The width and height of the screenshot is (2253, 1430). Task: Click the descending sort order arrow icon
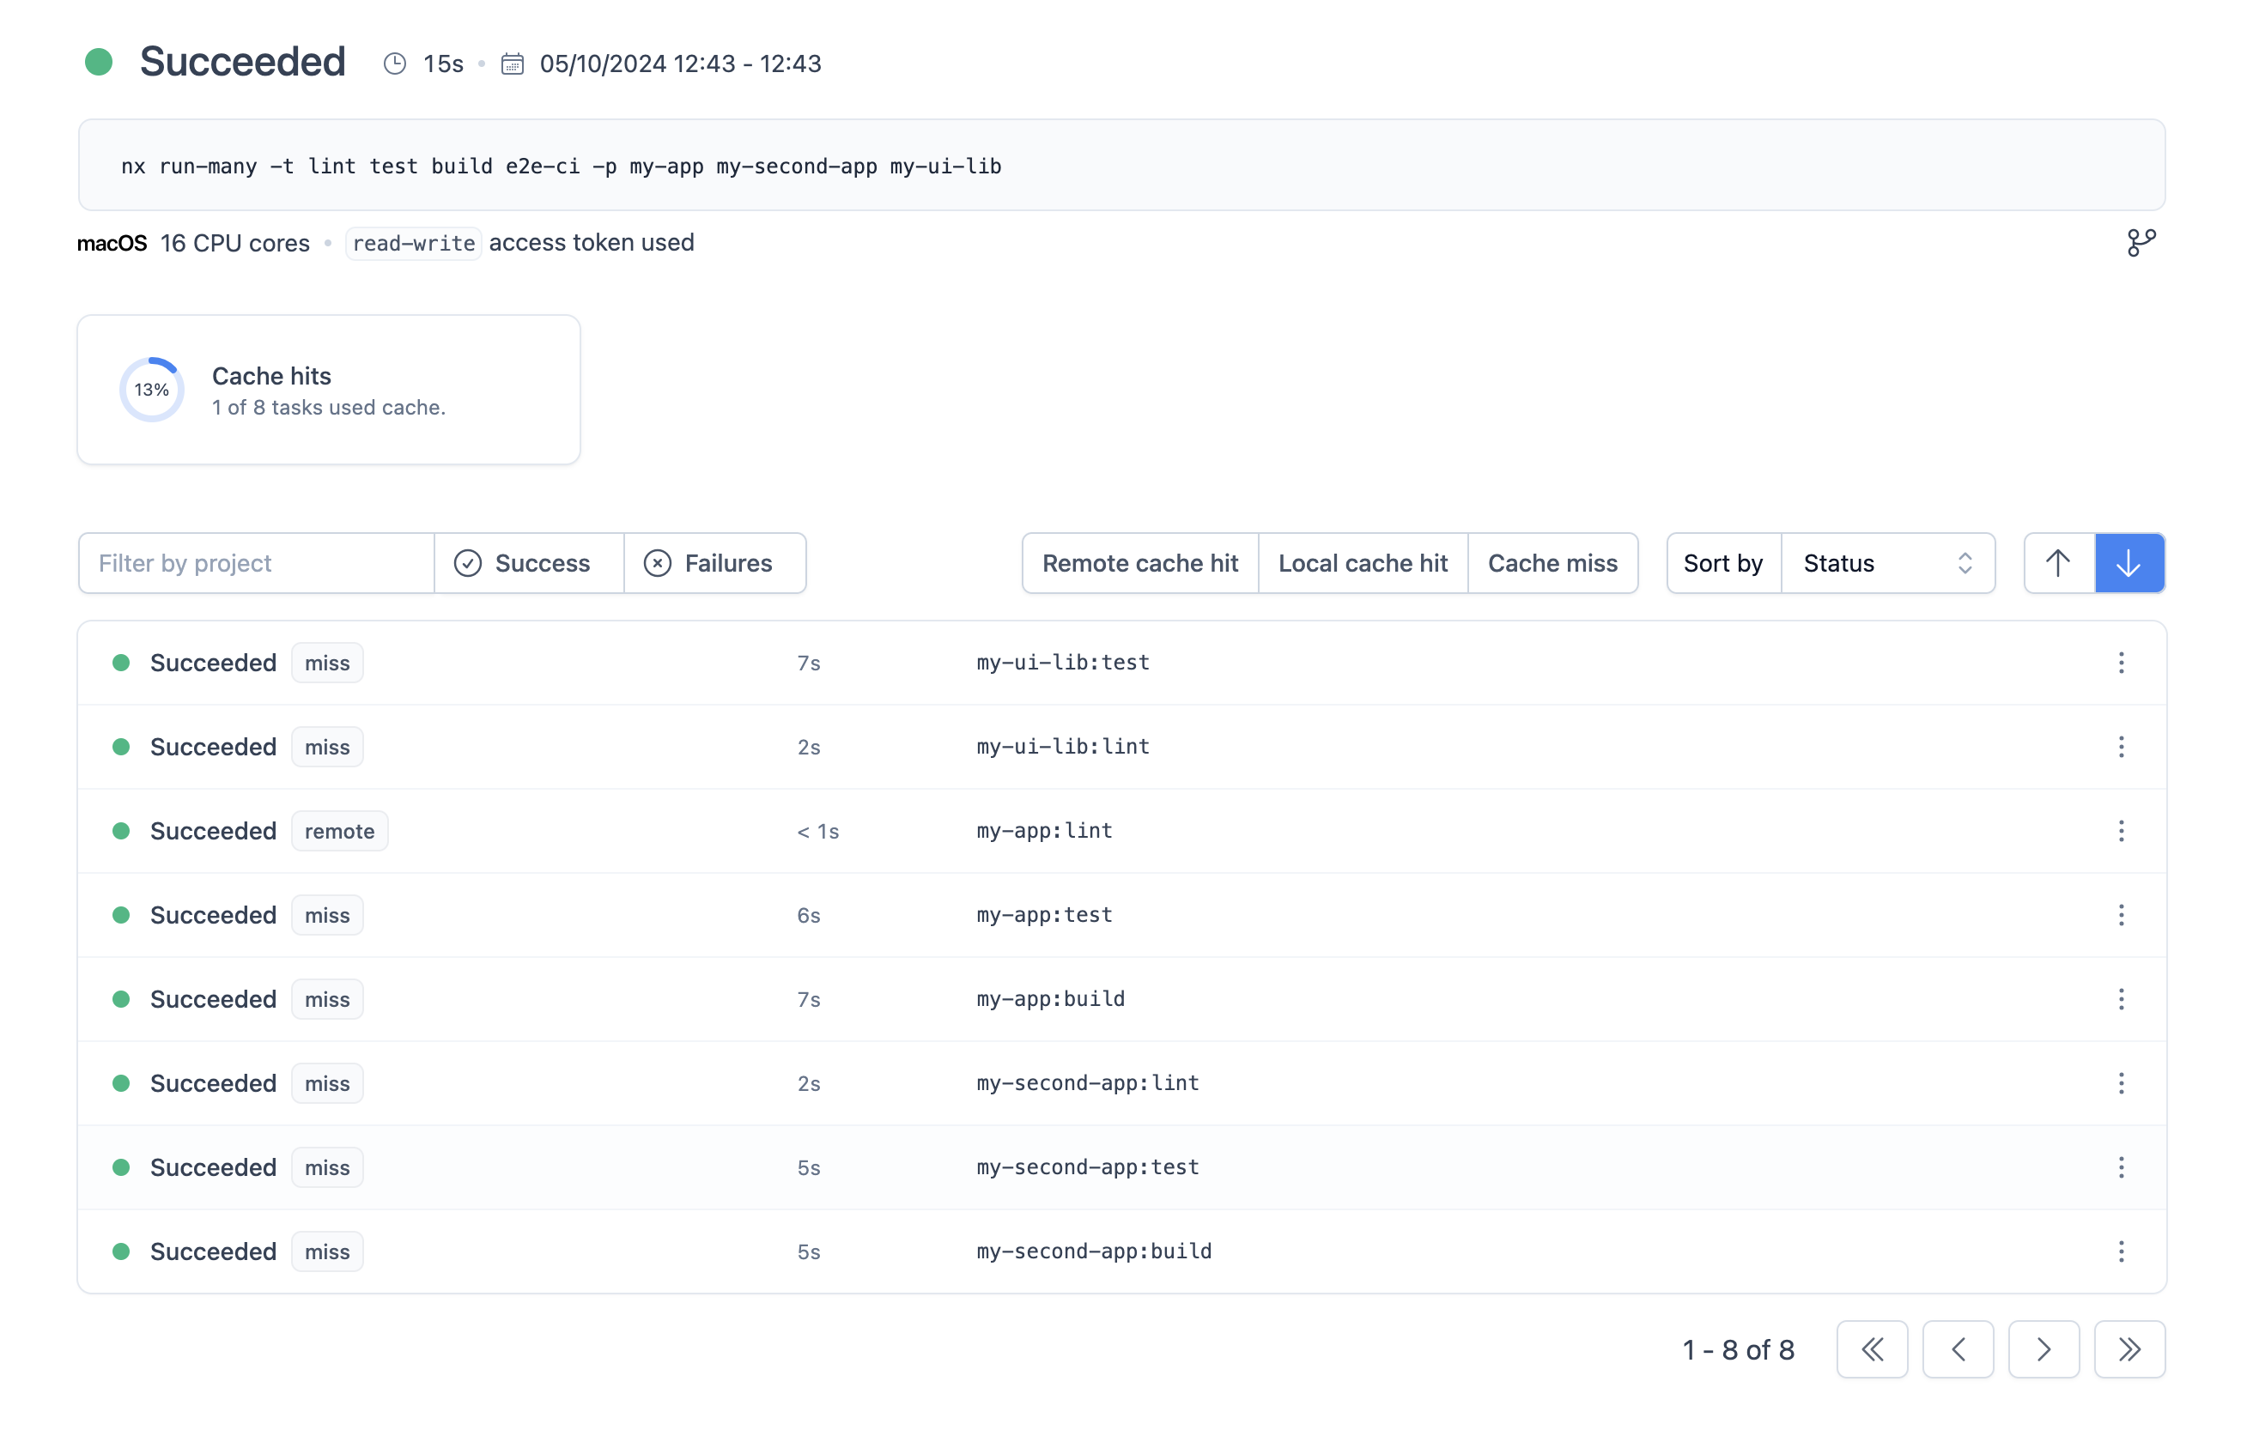coord(2129,560)
